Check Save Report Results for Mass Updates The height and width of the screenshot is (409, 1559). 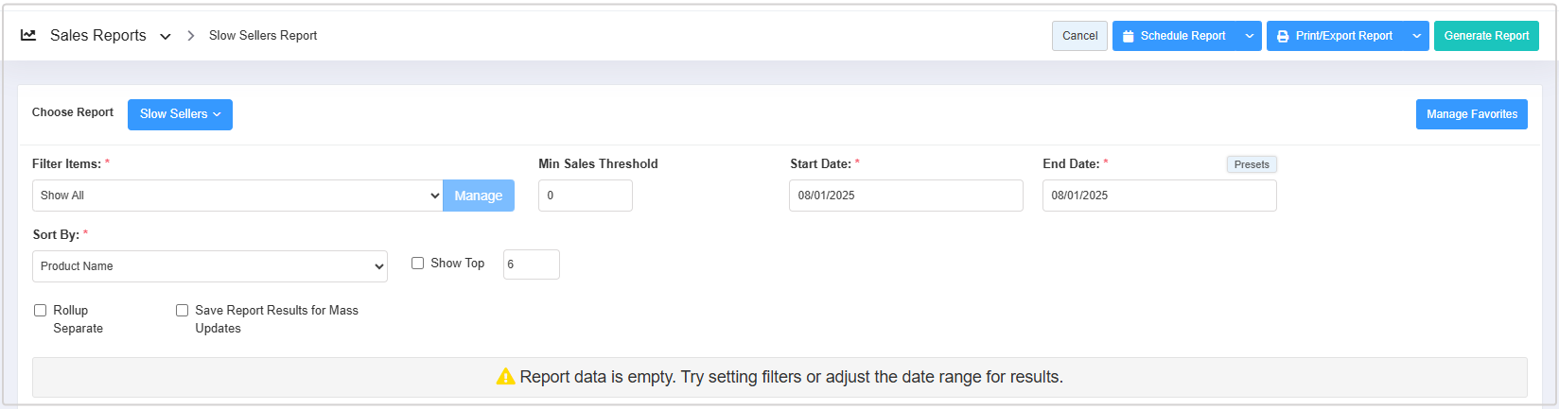tap(183, 311)
